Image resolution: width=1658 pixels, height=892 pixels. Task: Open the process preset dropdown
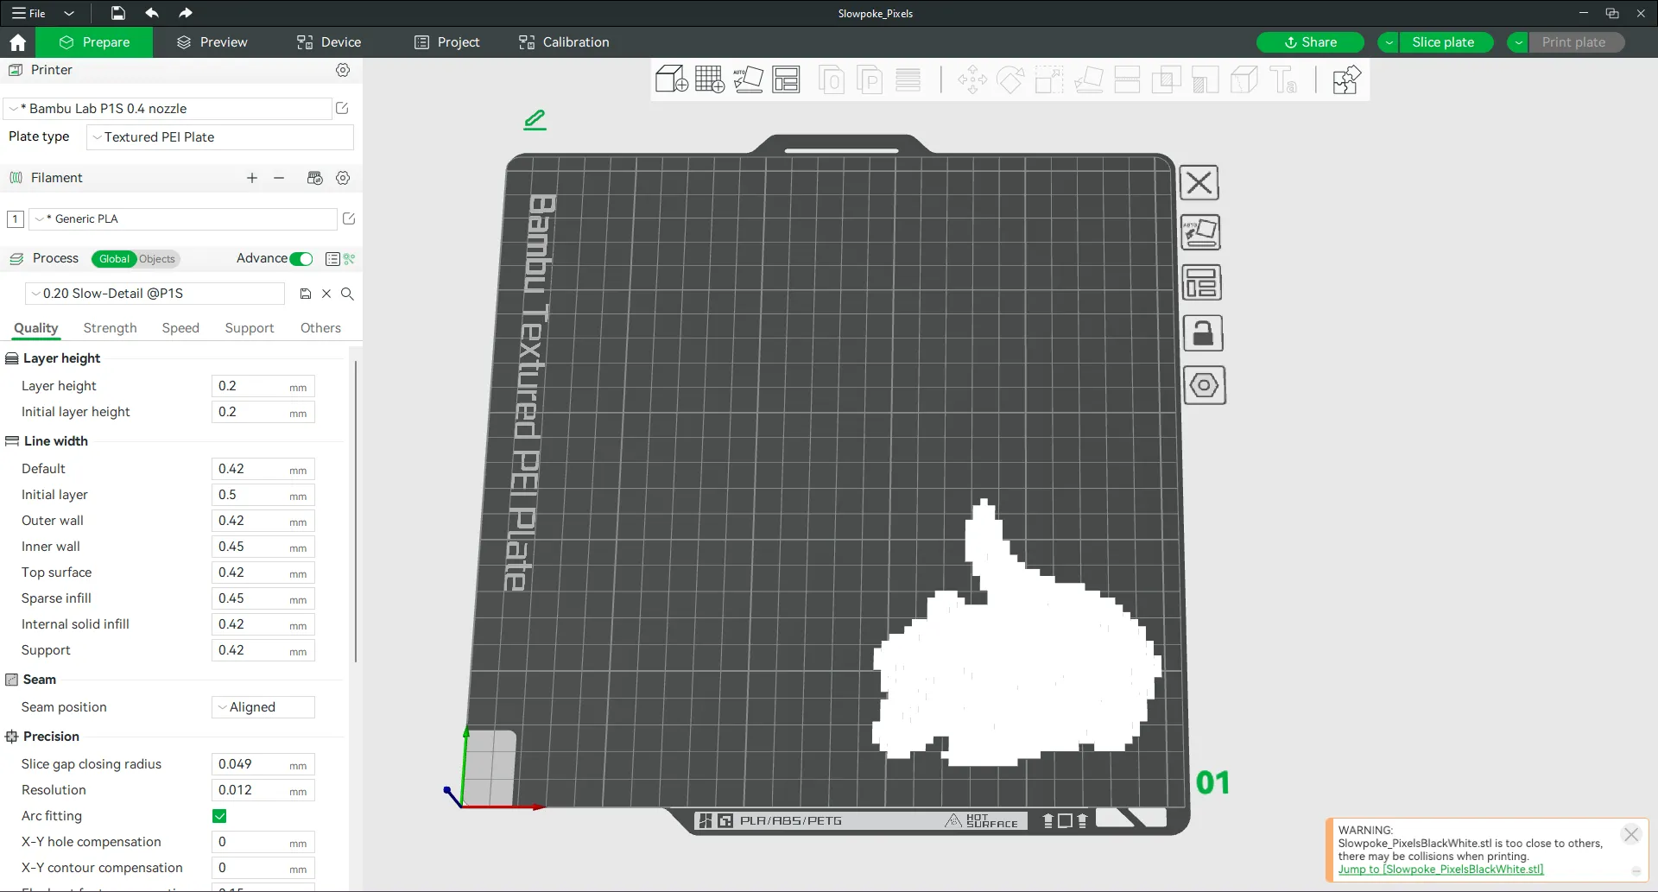(155, 294)
